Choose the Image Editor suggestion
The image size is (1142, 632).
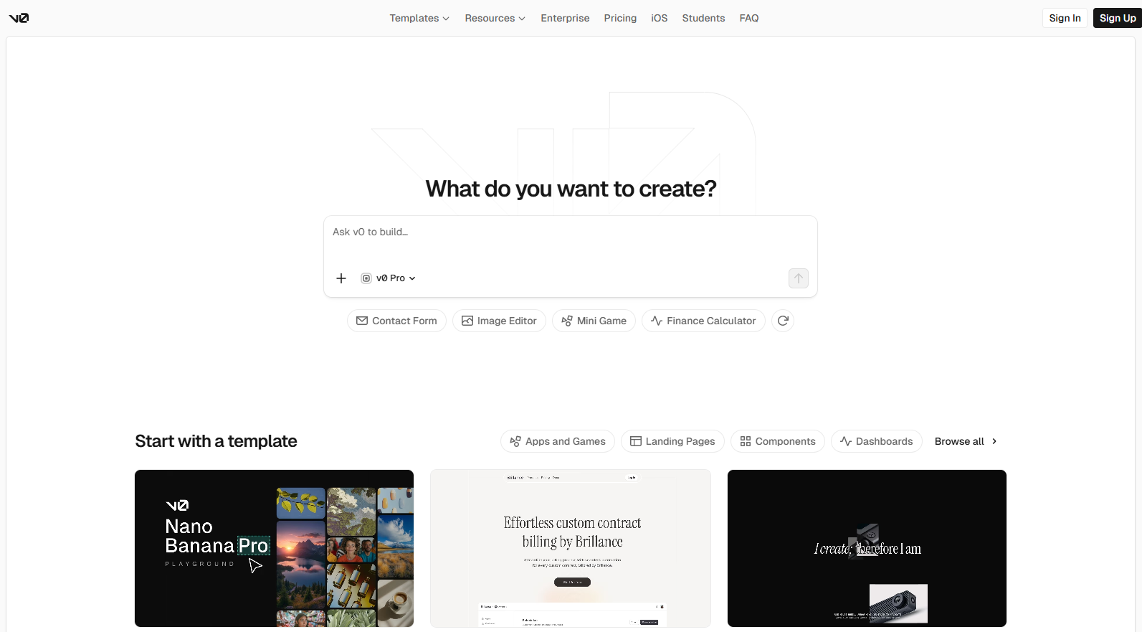[x=499, y=321]
